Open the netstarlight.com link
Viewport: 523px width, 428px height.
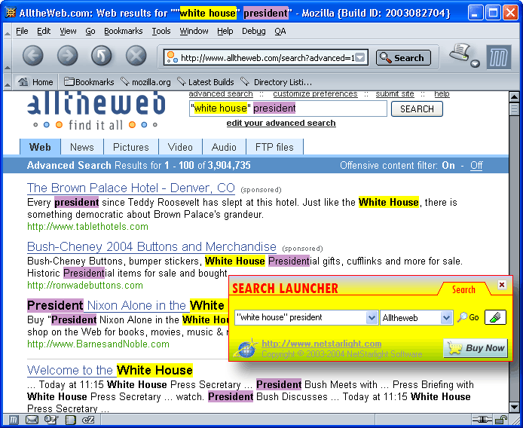322,344
